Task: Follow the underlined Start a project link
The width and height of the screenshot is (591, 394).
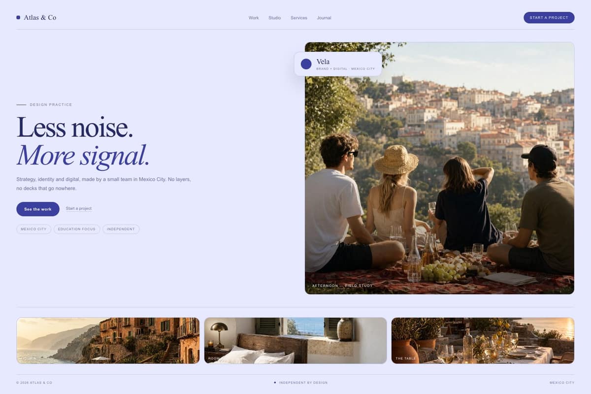Action: 79,208
